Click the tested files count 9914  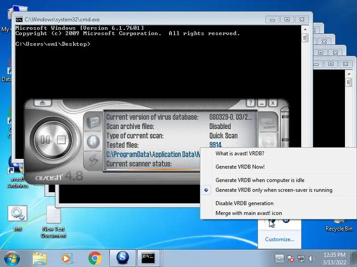click(216, 145)
